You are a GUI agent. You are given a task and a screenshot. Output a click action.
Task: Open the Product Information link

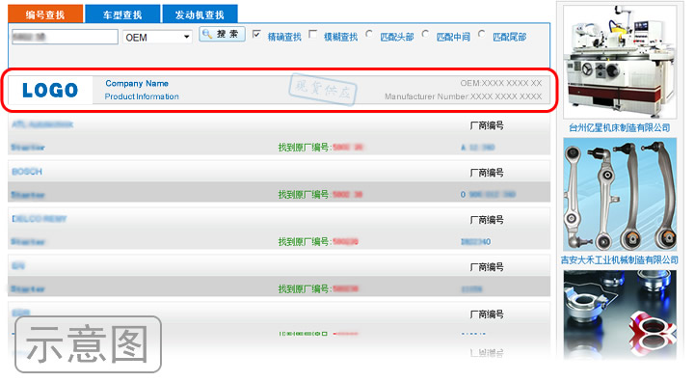click(142, 96)
